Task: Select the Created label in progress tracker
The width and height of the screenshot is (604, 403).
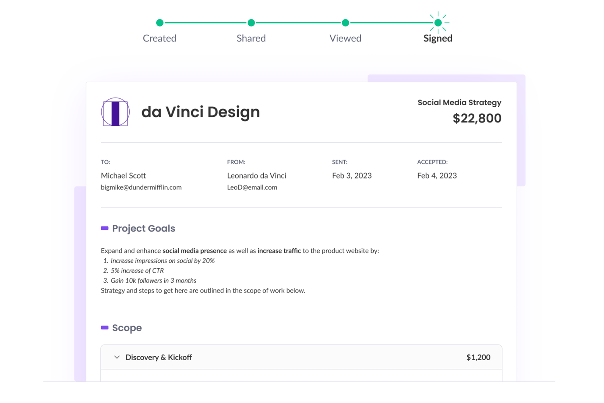Action: point(159,38)
